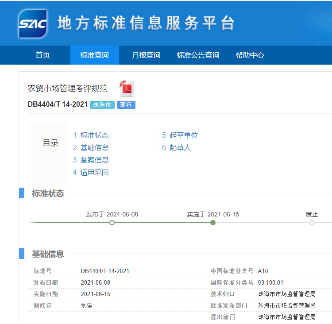Go to 首页 tab
332x324 pixels.
click(43, 55)
